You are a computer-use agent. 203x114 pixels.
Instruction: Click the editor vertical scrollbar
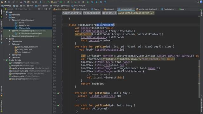coord(199,79)
